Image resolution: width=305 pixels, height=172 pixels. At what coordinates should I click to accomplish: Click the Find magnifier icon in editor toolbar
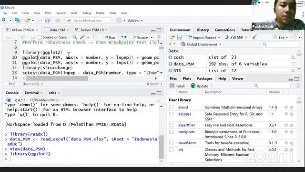click(x=74, y=37)
